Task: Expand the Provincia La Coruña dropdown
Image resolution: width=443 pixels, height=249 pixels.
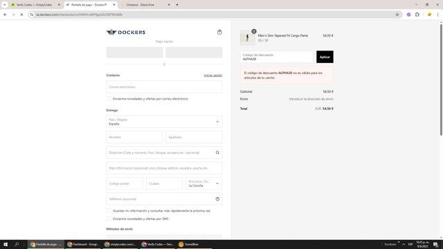Action: coord(204,183)
